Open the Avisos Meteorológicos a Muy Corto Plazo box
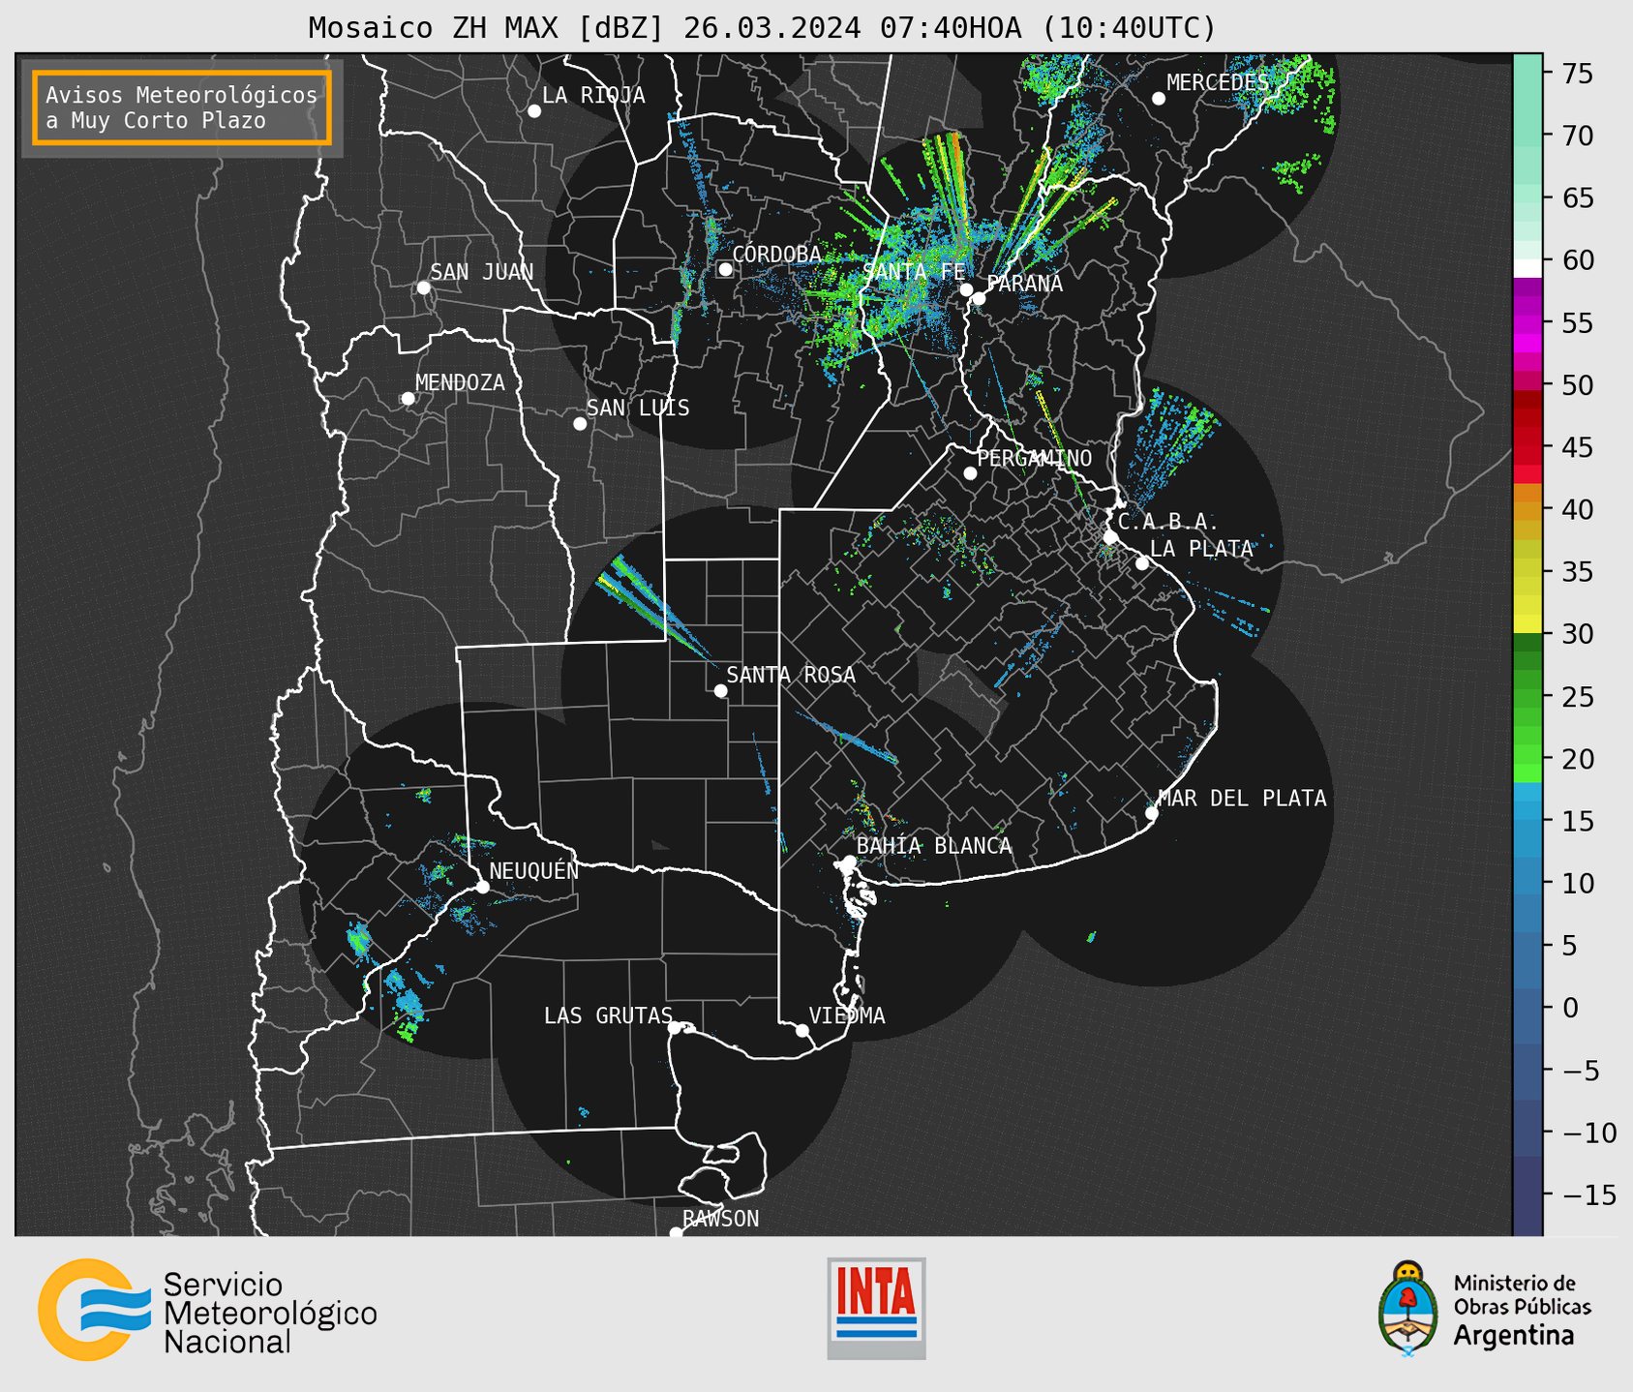 pos(182,107)
